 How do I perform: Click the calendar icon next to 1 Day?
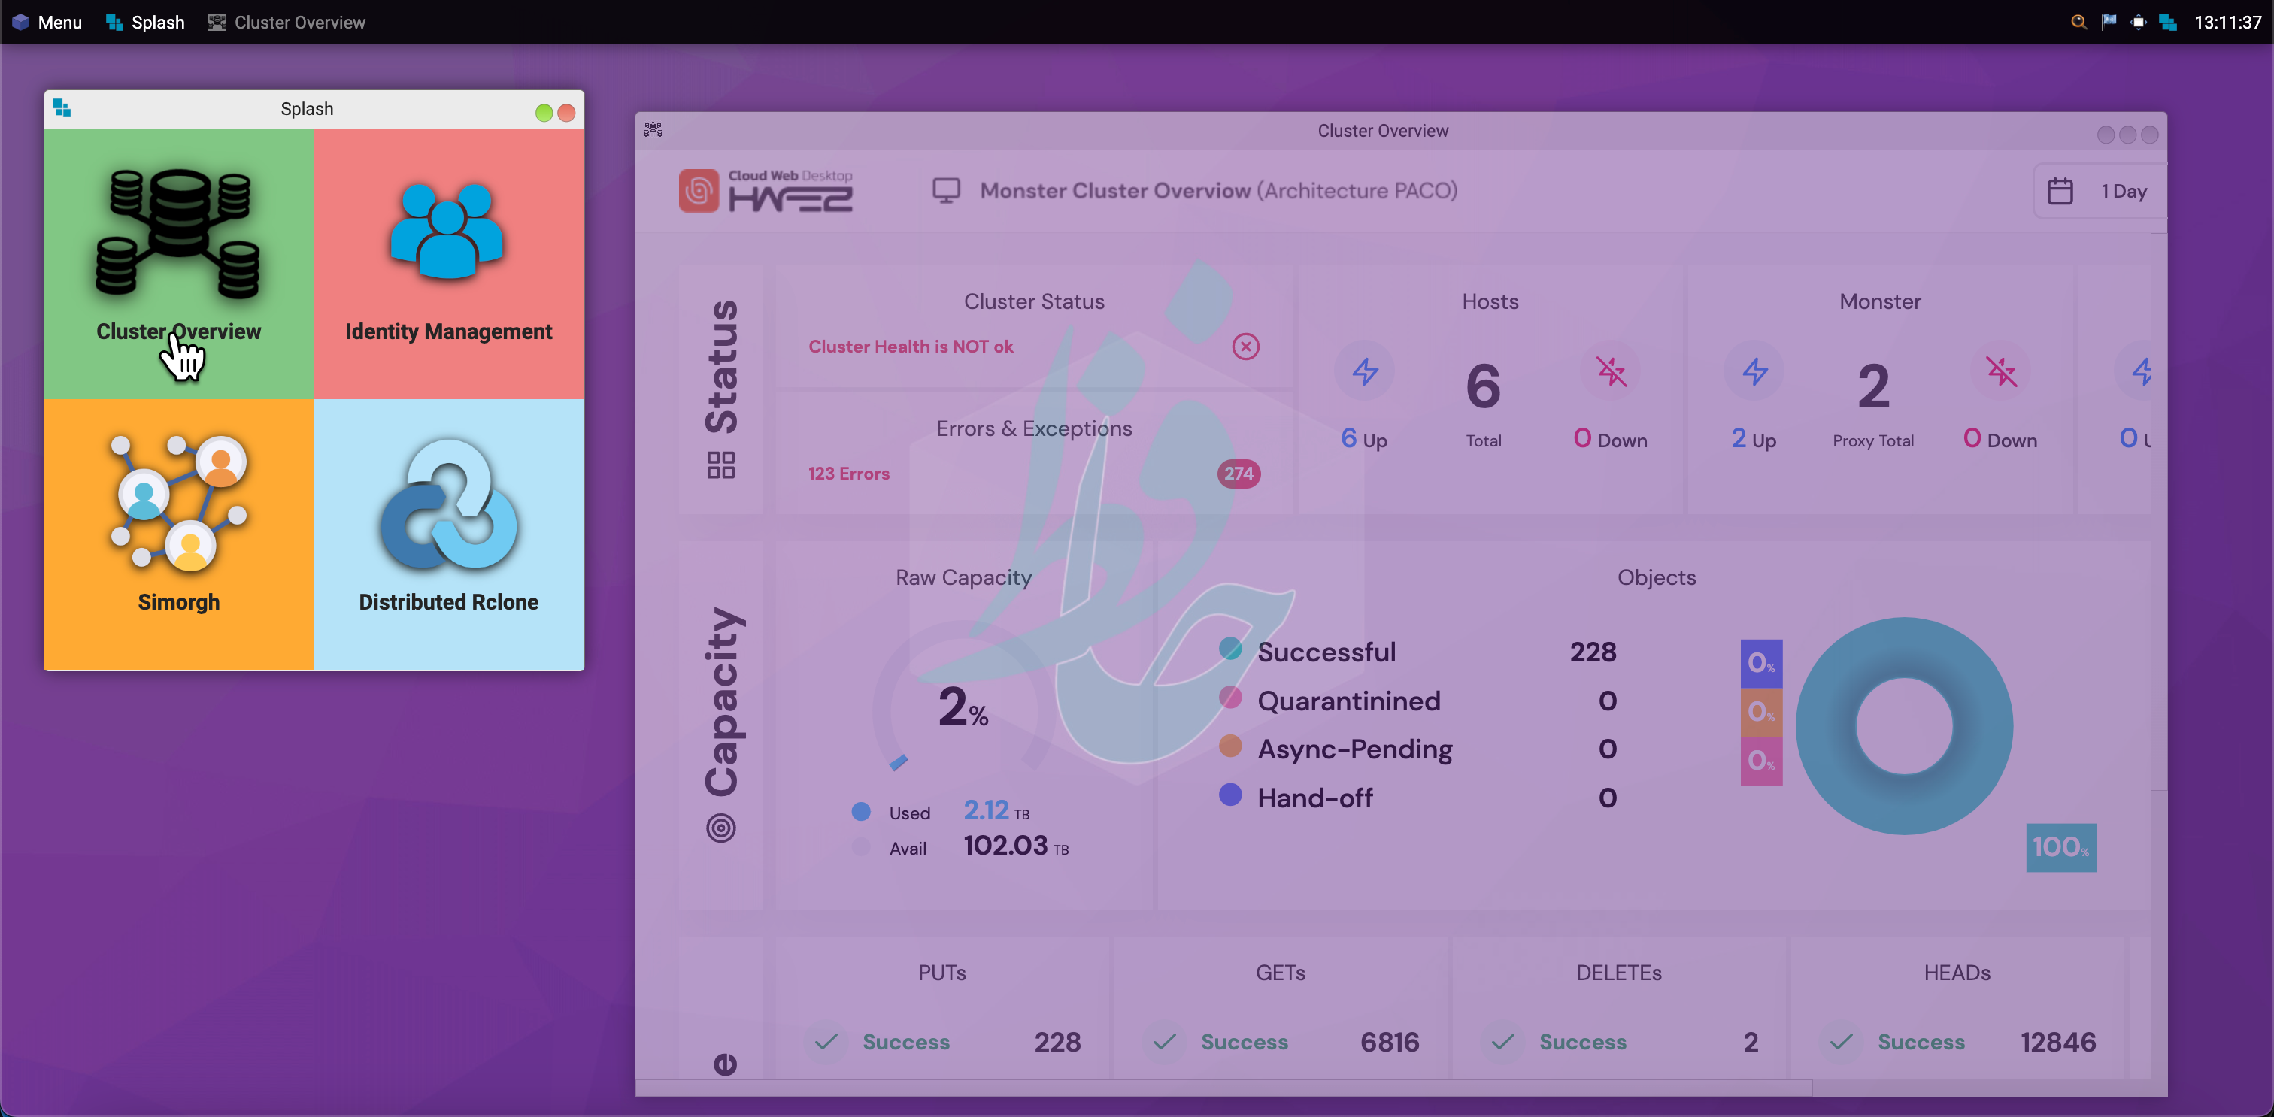pos(2060,192)
